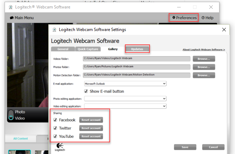Screen dimensions: 235x154
Task: Close the main Logitech Webcam Software window
Action: pos(211,7)
